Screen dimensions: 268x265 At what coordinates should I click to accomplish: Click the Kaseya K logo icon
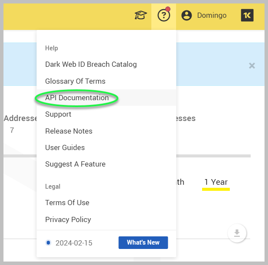(247, 16)
